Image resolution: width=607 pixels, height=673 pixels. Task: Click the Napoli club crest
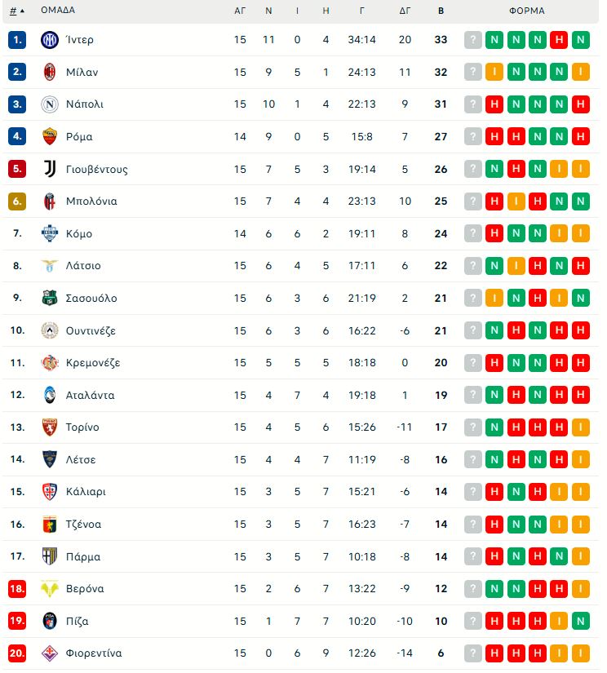(50, 104)
